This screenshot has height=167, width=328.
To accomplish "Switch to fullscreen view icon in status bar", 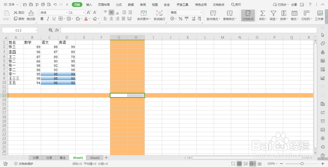I will click(x=233, y=164).
